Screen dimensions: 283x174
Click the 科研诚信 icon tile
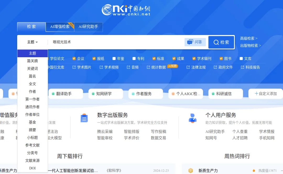tap(213, 94)
